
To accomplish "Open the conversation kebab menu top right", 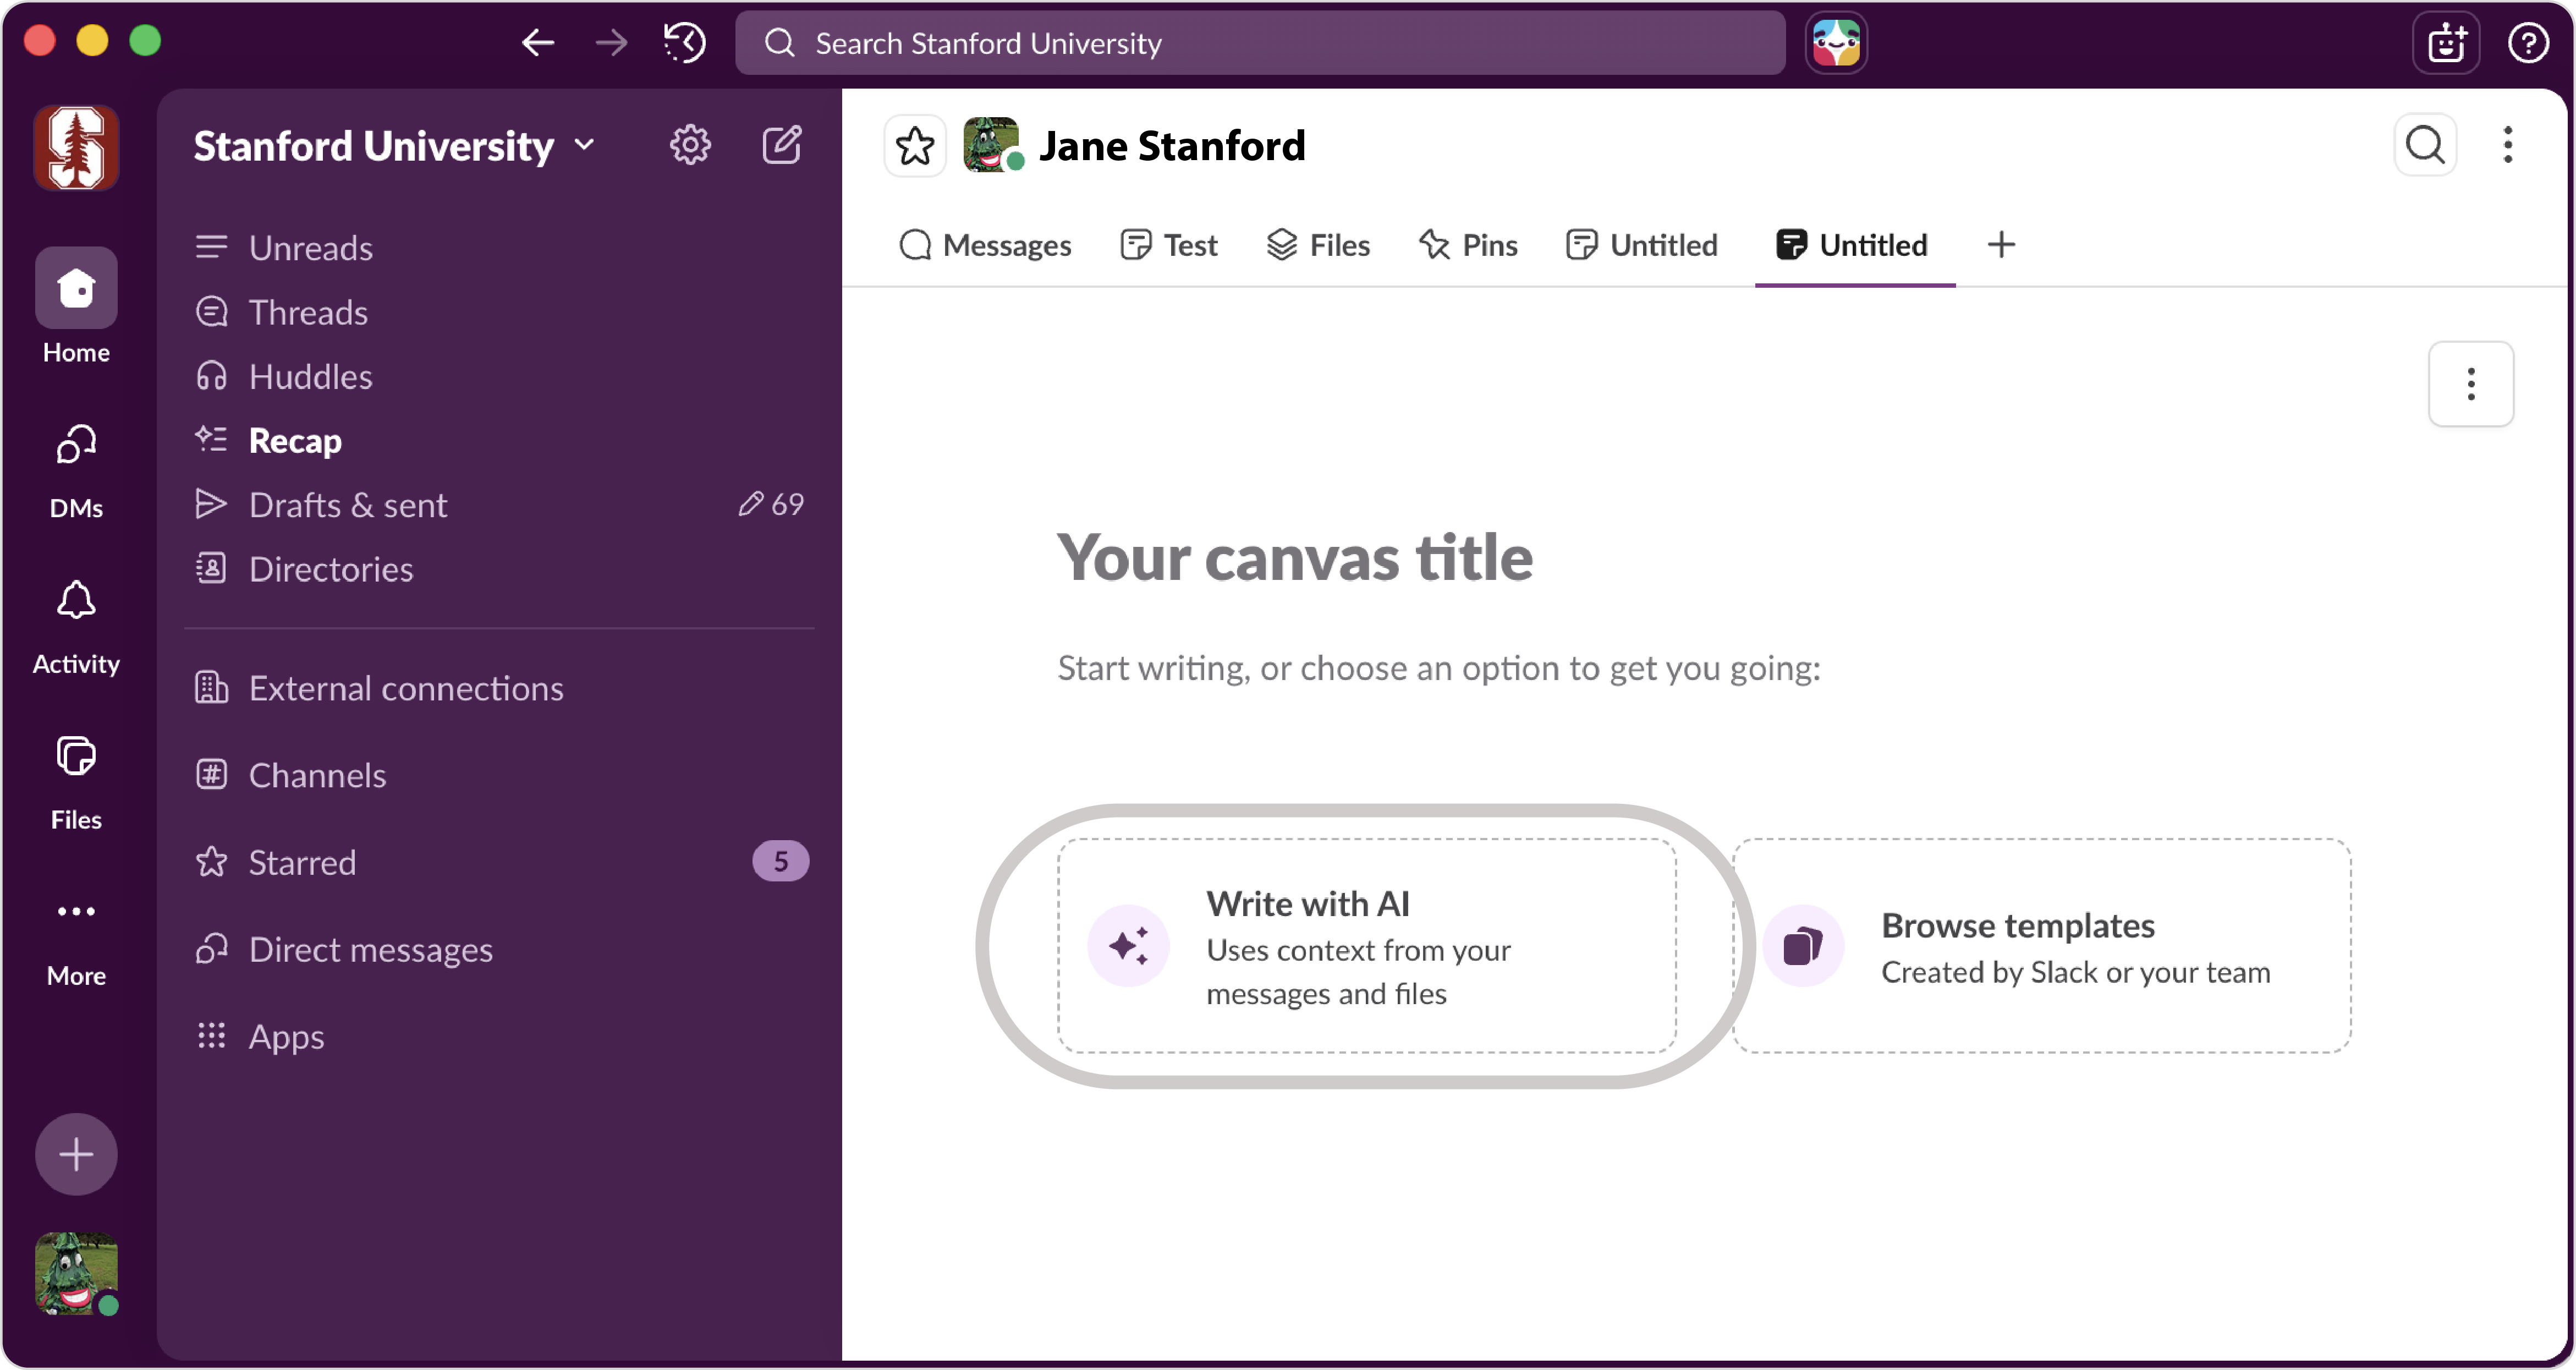I will (x=2508, y=145).
